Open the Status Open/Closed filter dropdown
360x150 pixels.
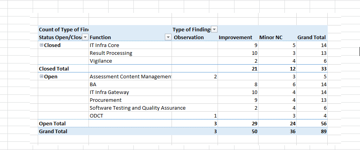pos(85,37)
